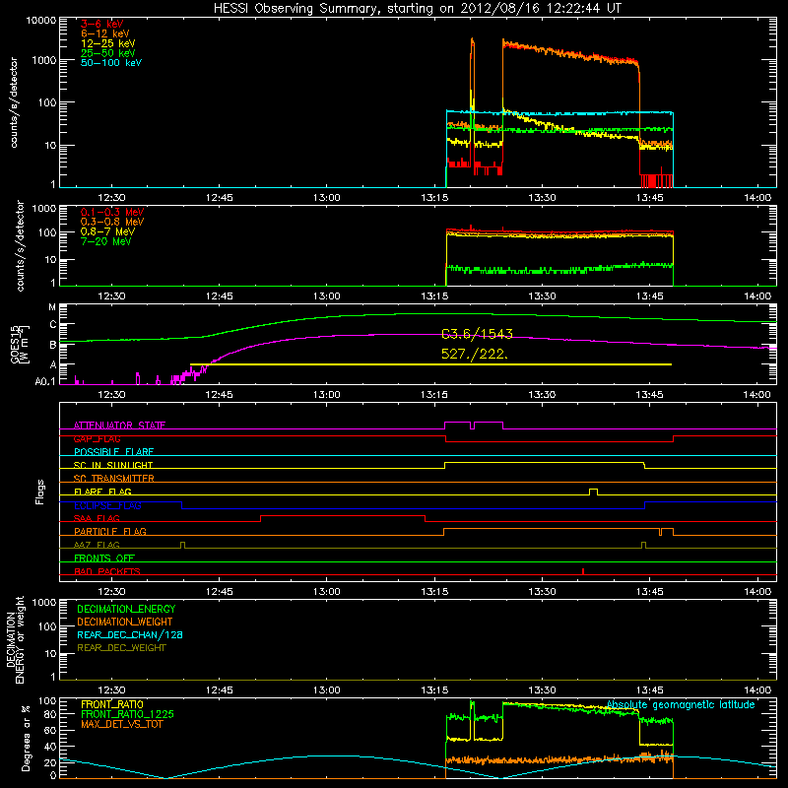Select the FRONTS_OFF flag label
The height and width of the screenshot is (788, 788).
coord(104,558)
